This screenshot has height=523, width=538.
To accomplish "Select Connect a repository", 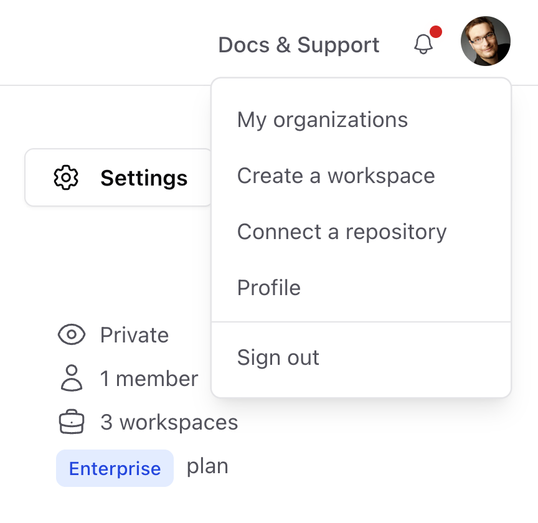I will 341,232.
